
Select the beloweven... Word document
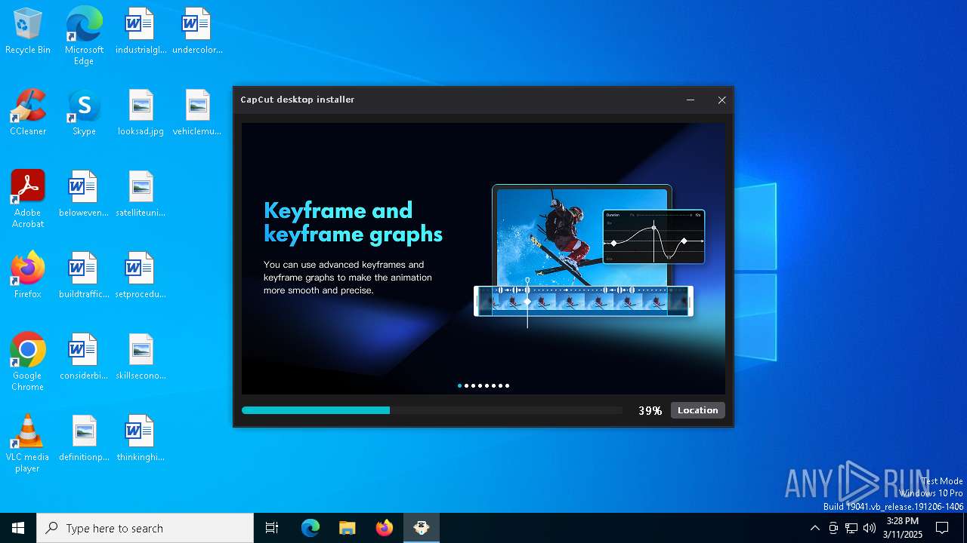84,195
